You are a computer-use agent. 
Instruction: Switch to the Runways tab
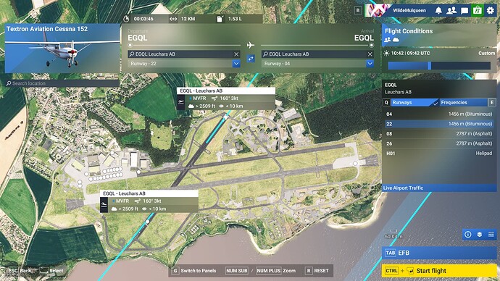tap(414, 103)
